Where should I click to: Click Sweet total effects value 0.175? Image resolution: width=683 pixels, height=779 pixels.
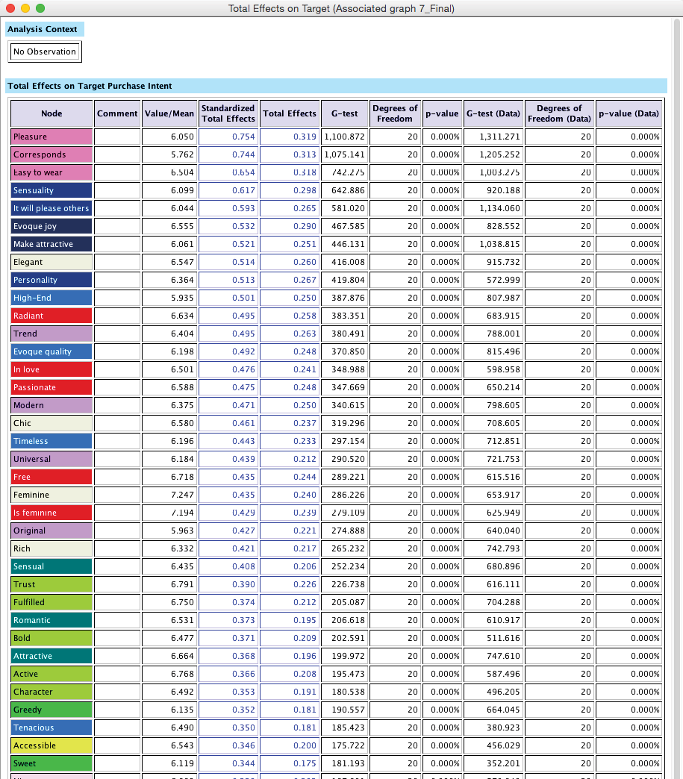[290, 763]
